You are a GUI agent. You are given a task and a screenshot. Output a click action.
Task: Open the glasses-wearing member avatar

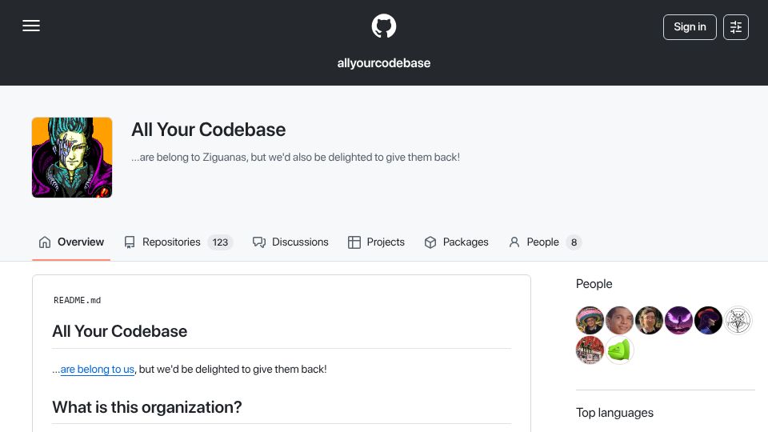649,320
